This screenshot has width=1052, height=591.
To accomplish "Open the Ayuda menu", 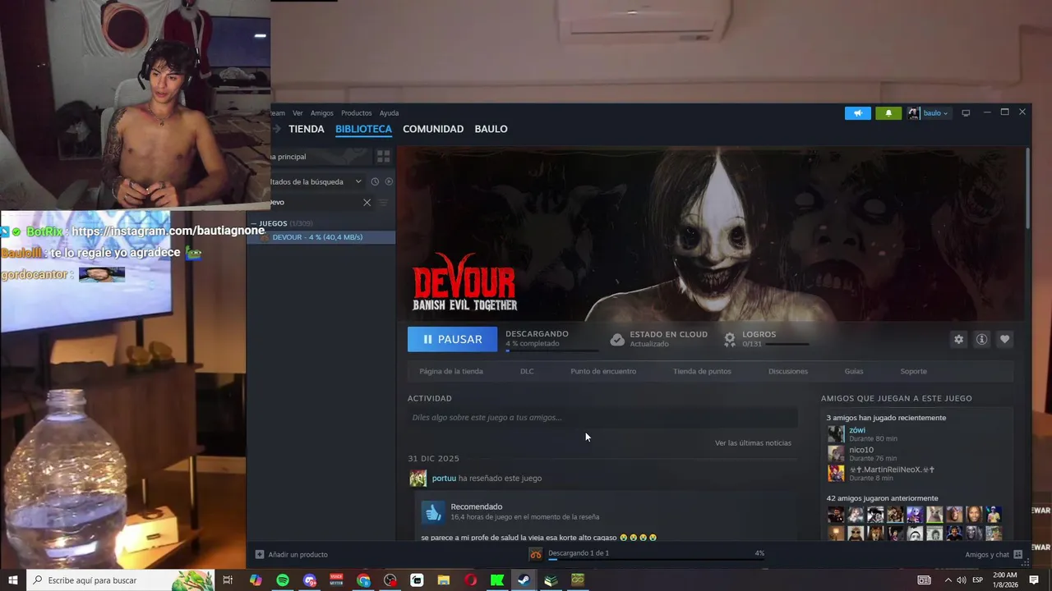I will 389,113.
